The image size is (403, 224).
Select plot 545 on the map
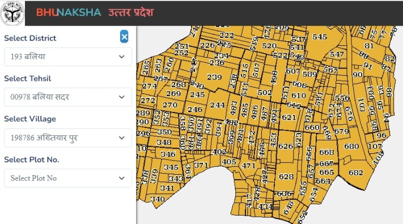(320, 37)
